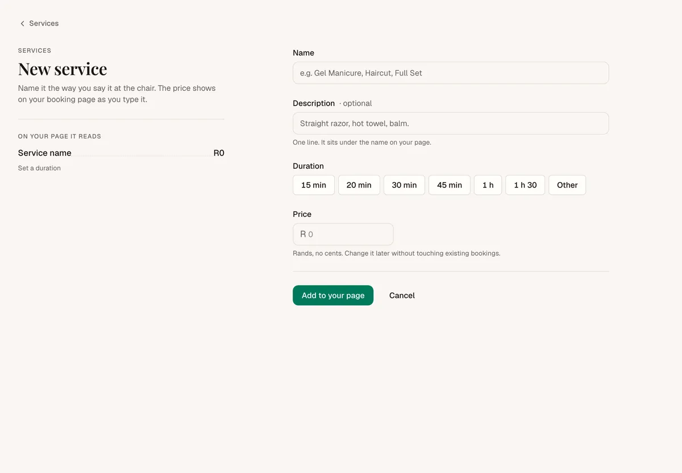Viewport: 682px width, 473px height.
Task: Click the Description label
Action: [x=314, y=103]
